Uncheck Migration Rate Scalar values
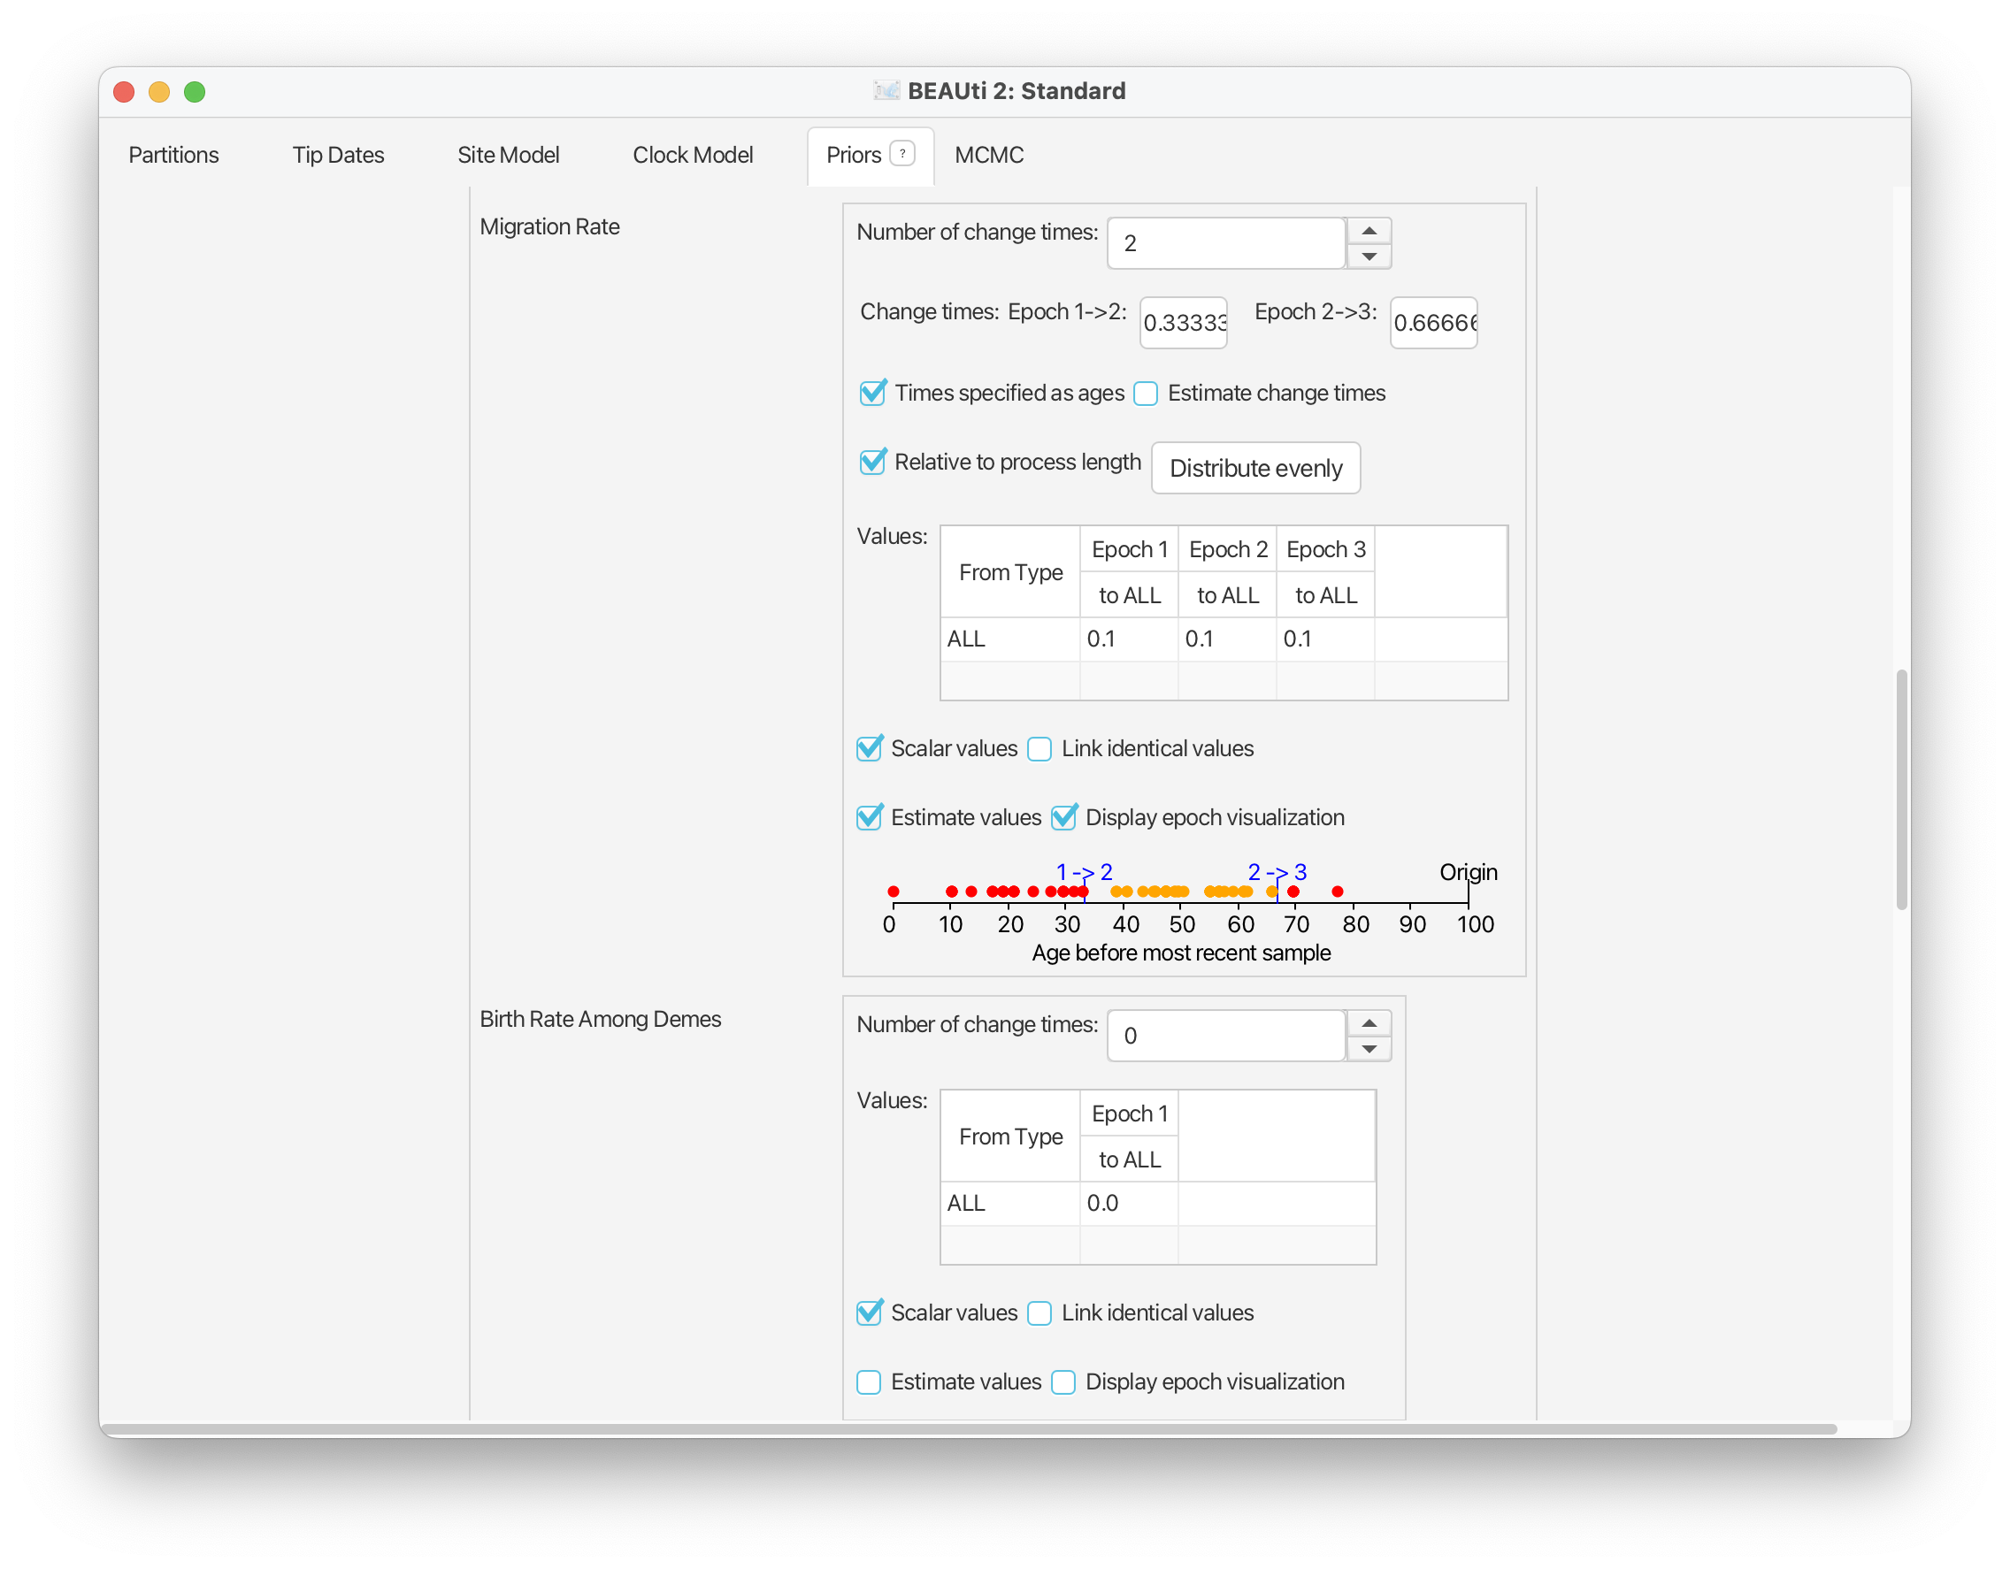This screenshot has width=2010, height=1569. [869, 749]
